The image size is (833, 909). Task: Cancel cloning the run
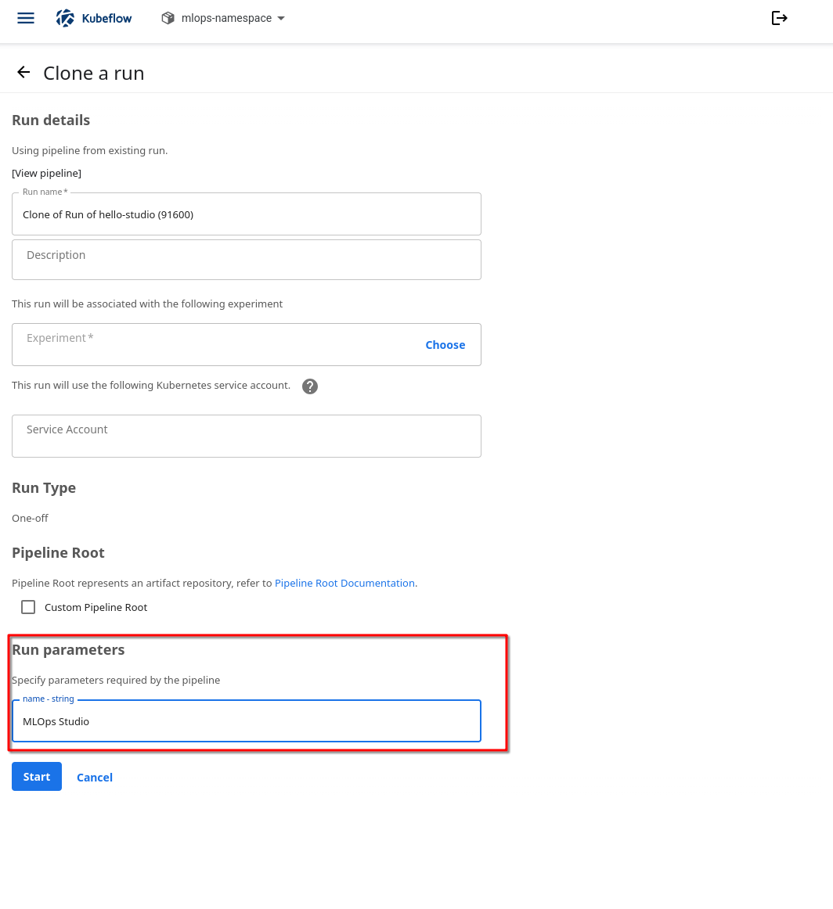pos(95,778)
